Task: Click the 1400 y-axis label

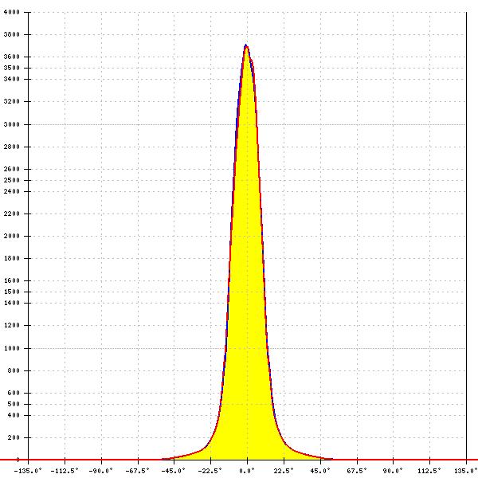Action: pyautogui.click(x=12, y=303)
